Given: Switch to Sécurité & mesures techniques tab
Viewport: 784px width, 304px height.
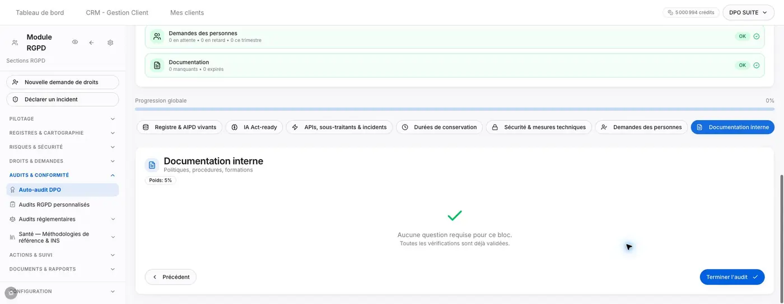Looking at the screenshot, I should point(539,127).
